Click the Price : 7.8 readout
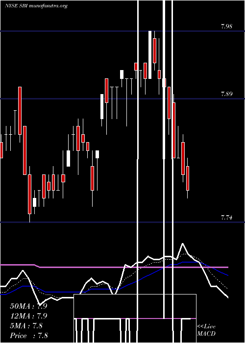The height and width of the screenshot is (343, 245). (29, 336)
